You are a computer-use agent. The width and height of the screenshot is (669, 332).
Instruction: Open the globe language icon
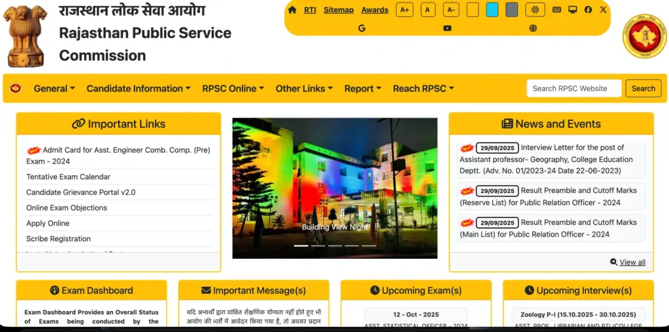pos(533,28)
